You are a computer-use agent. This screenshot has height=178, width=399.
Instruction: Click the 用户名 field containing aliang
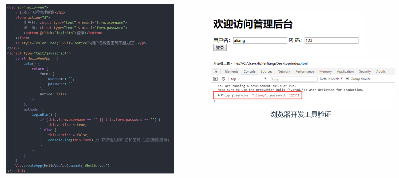click(260, 41)
